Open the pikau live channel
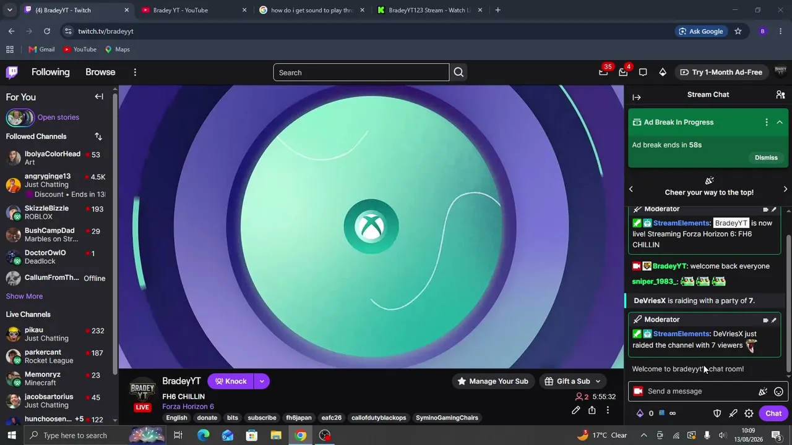 [x=57, y=334]
